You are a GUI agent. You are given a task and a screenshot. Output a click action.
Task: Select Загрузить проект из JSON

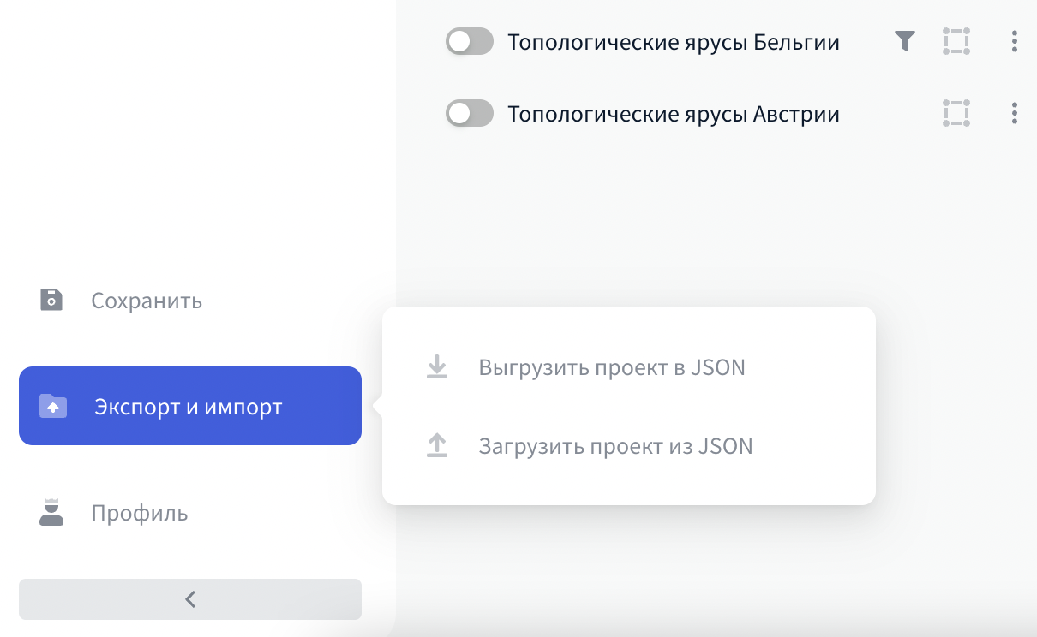coord(615,446)
